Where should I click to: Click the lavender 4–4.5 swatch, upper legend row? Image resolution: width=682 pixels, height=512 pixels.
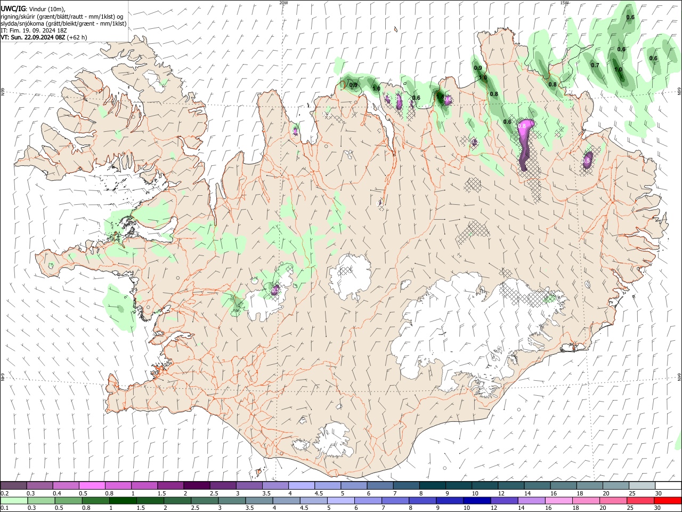301,486
